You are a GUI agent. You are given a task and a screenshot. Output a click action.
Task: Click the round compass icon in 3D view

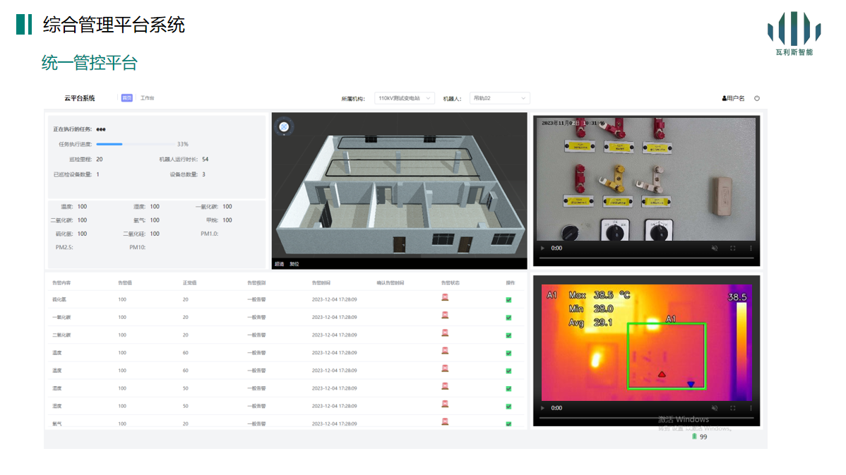pyautogui.click(x=284, y=127)
